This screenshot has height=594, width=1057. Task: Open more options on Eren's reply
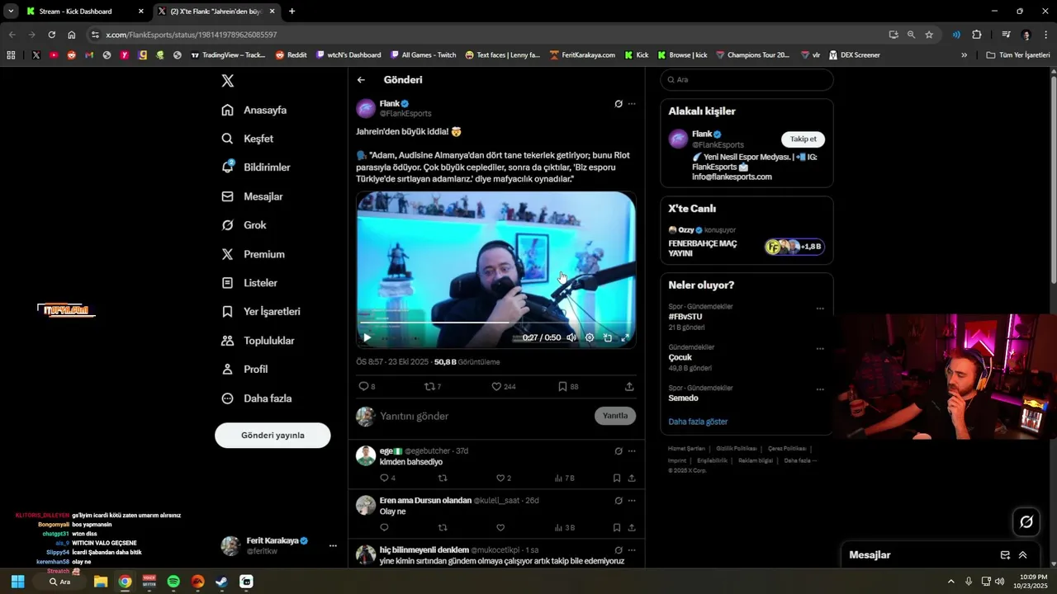(x=632, y=500)
